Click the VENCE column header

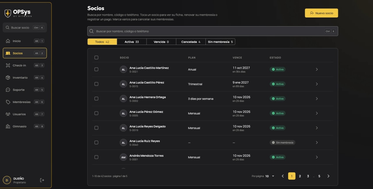[237, 58]
